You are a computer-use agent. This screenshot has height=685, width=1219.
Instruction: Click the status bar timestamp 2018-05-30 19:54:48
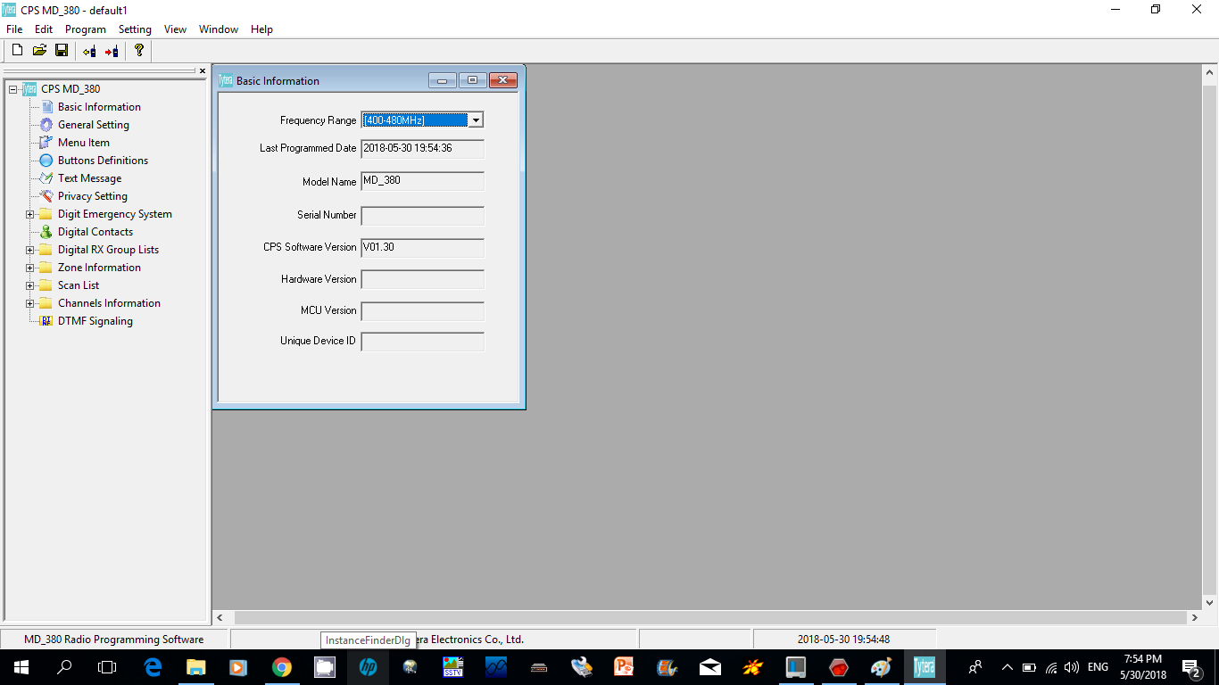pyautogui.click(x=843, y=640)
